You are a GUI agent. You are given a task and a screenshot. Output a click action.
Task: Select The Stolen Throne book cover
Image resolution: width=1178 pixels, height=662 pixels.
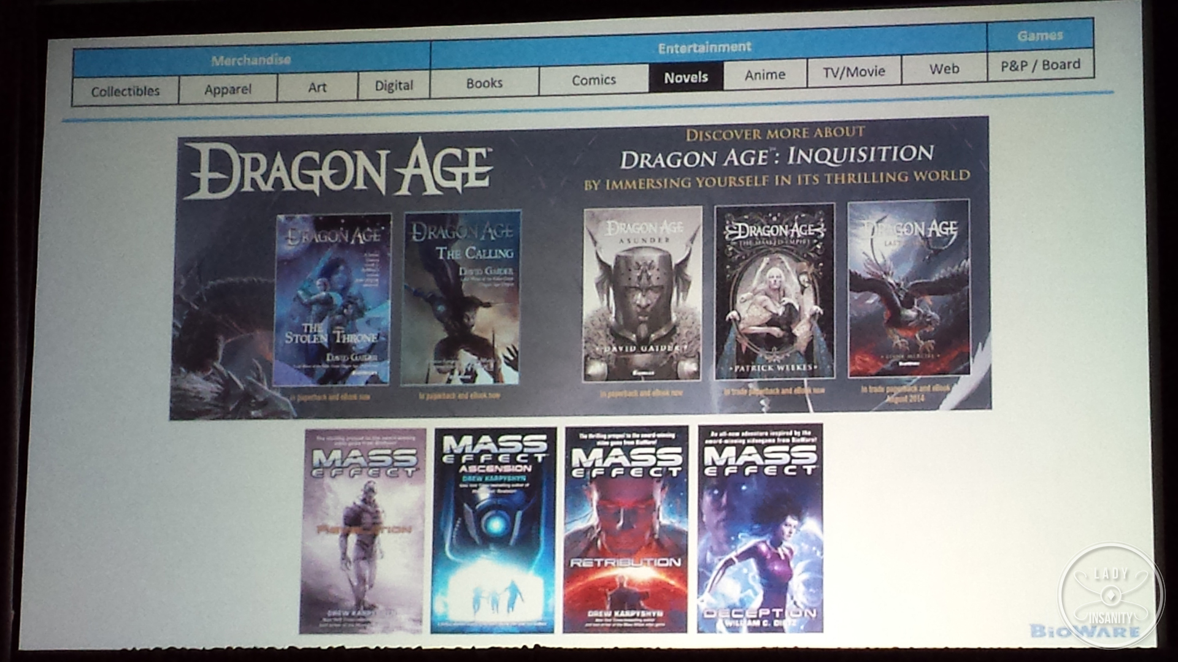point(332,300)
